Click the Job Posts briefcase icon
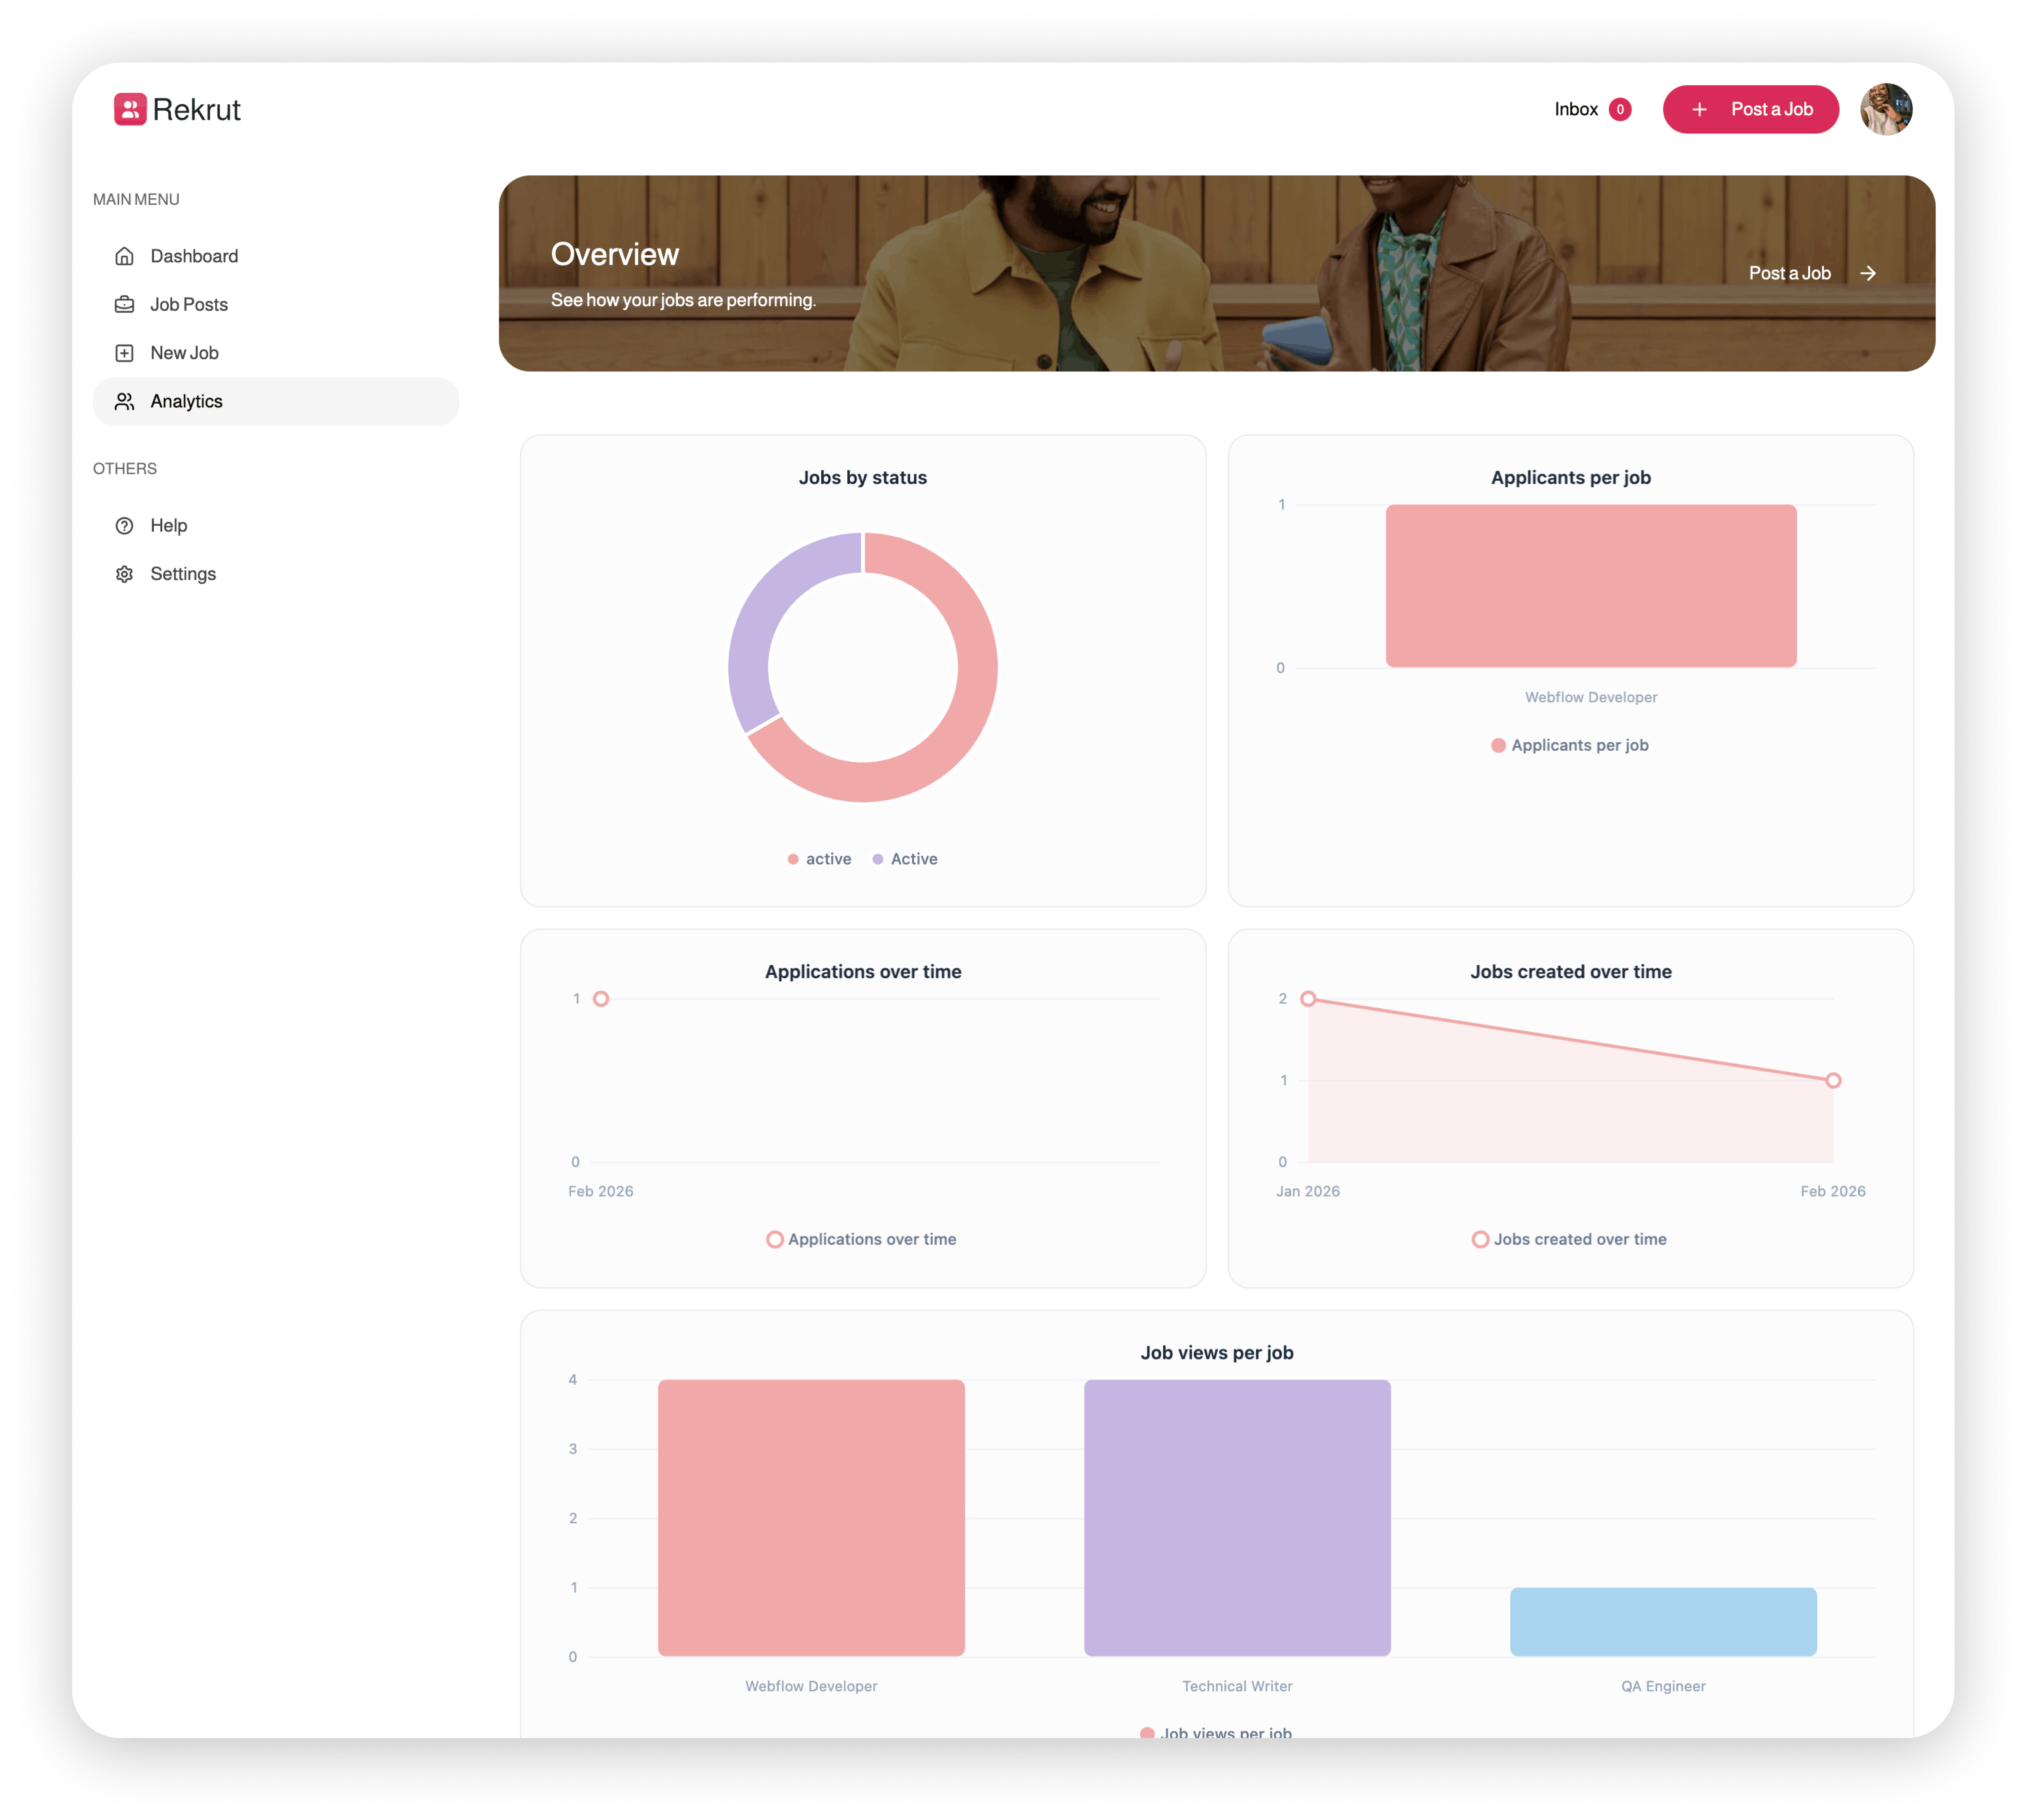 124,304
